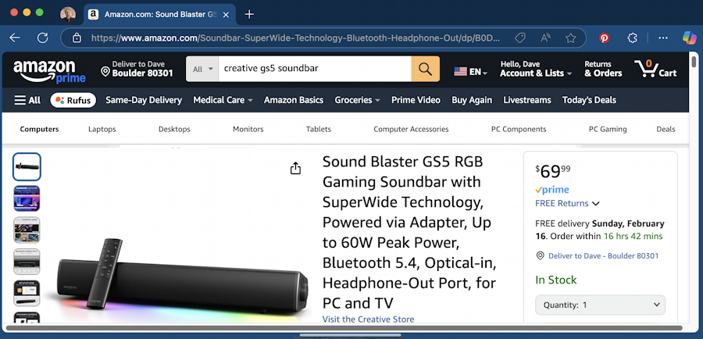This screenshot has height=339, width=703.
Task: Close the Amazon Sound Blaster tab
Action: click(226, 15)
